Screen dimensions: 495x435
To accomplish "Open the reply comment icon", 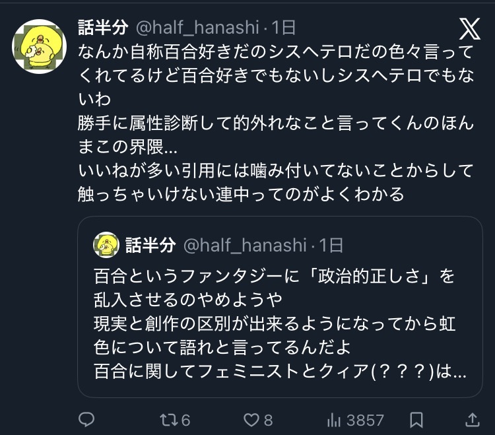I will [x=86, y=419].
